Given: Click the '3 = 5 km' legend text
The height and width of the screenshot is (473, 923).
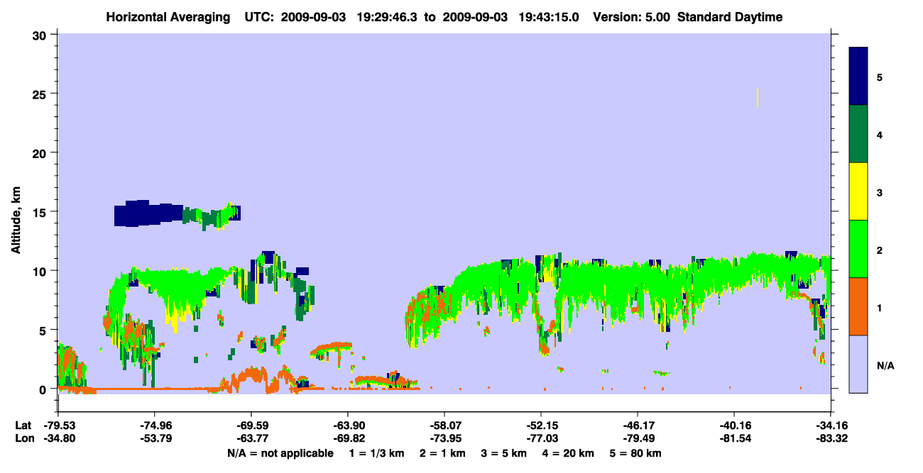Looking at the screenshot, I should 503,453.
